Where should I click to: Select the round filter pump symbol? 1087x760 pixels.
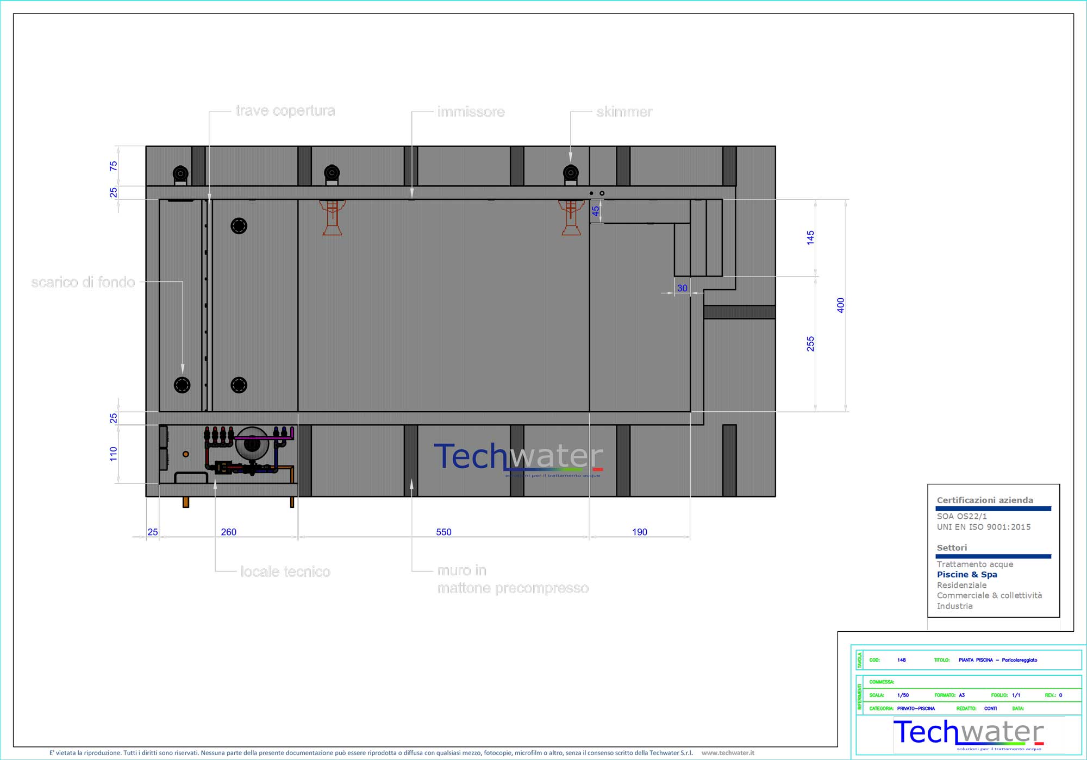point(252,444)
